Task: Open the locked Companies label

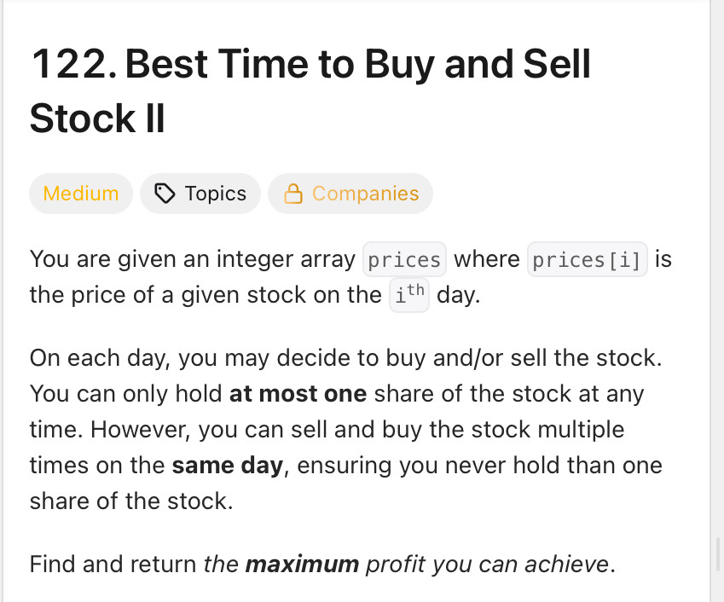Action: pyautogui.click(x=350, y=194)
